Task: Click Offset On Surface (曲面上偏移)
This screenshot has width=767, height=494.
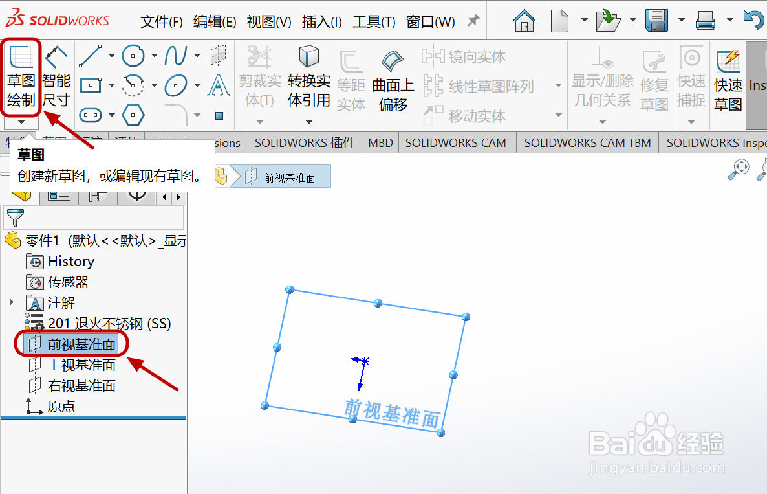Action: pyautogui.click(x=393, y=81)
